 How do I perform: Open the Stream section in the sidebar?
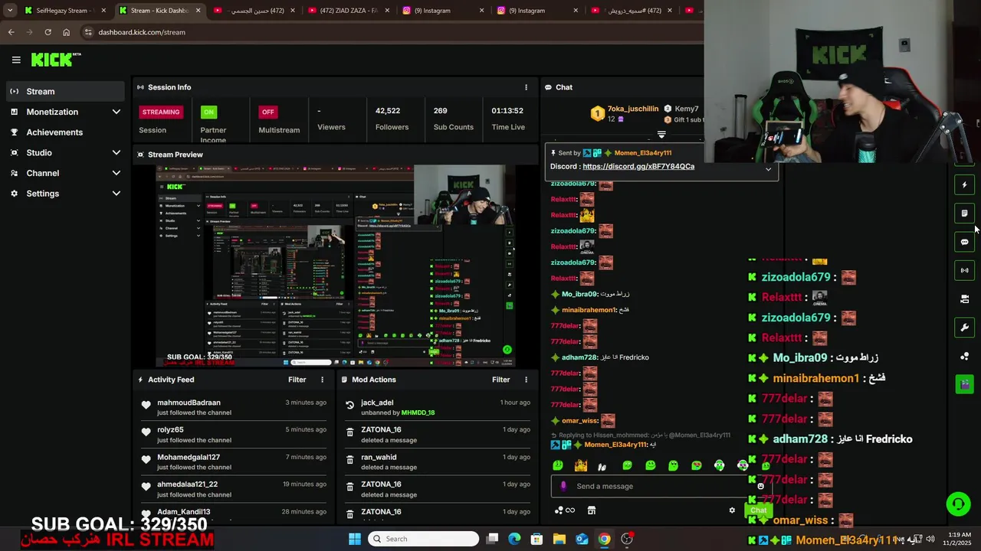tap(64, 91)
